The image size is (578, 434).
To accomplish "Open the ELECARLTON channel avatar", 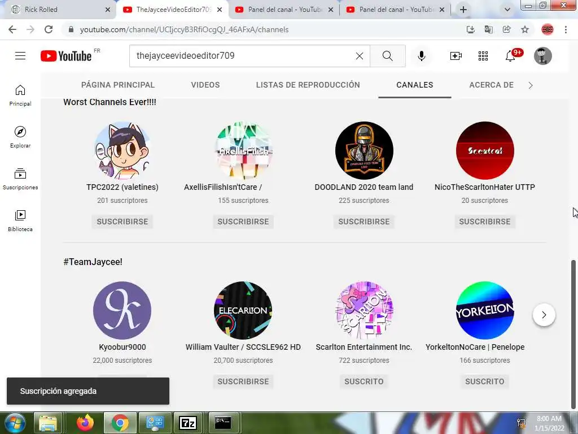I will coord(243,310).
